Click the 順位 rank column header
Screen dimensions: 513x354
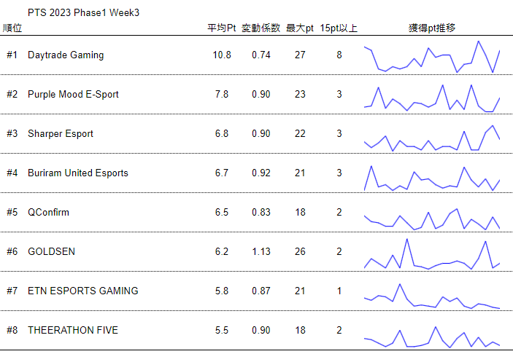(12, 28)
